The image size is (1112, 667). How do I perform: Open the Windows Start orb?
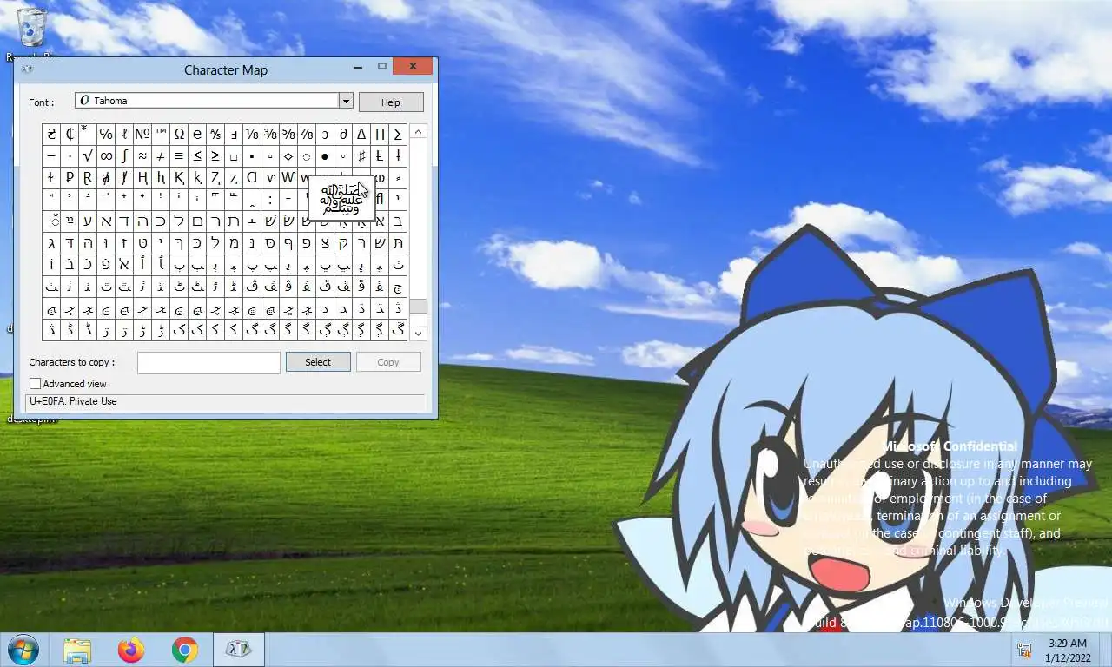tap(23, 650)
